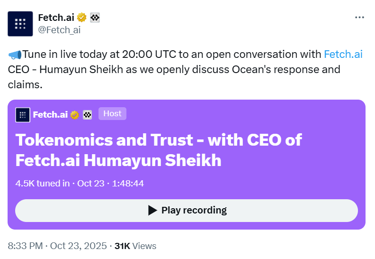Click the play triangle icon in the recording button
This screenshot has height=259, width=375.
coord(152,210)
